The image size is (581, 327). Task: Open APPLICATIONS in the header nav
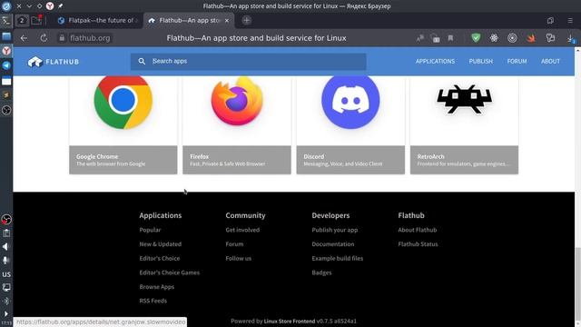[x=435, y=61]
